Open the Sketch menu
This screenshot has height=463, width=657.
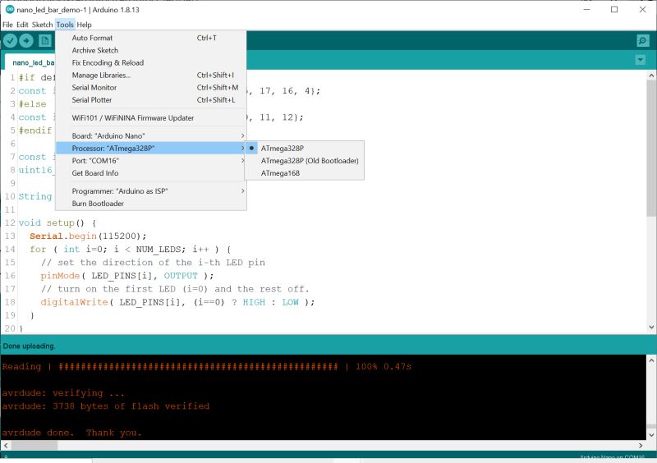click(x=43, y=25)
